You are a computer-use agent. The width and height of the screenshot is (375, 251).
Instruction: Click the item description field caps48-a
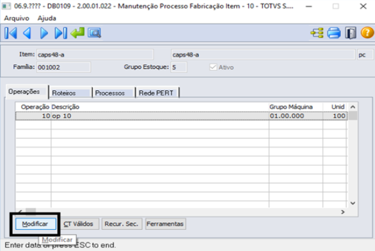(x=263, y=55)
